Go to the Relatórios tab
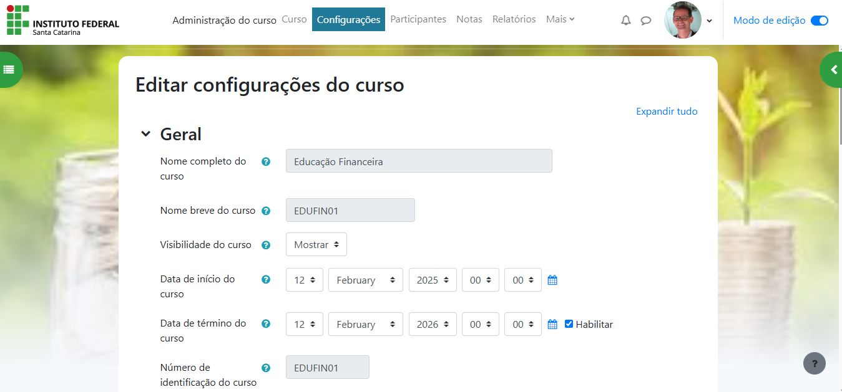The height and width of the screenshot is (392, 842). pos(514,19)
